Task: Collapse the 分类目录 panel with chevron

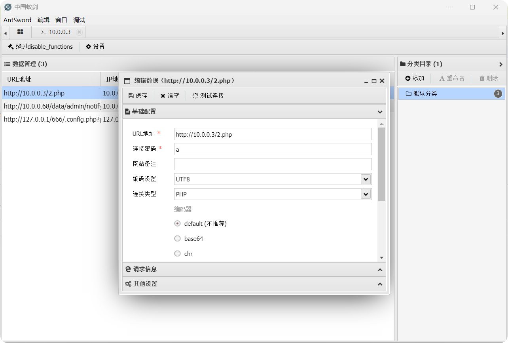Action: (500, 64)
